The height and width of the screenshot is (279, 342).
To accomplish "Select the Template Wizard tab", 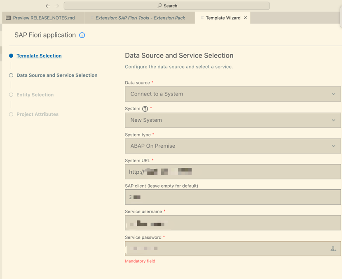I will pyautogui.click(x=223, y=18).
